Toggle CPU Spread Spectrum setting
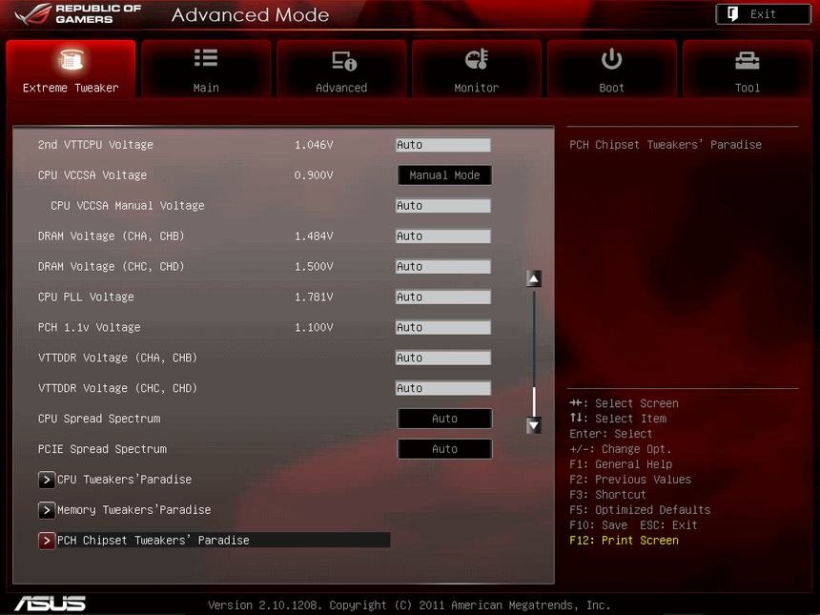The height and width of the screenshot is (615, 820). pos(444,419)
